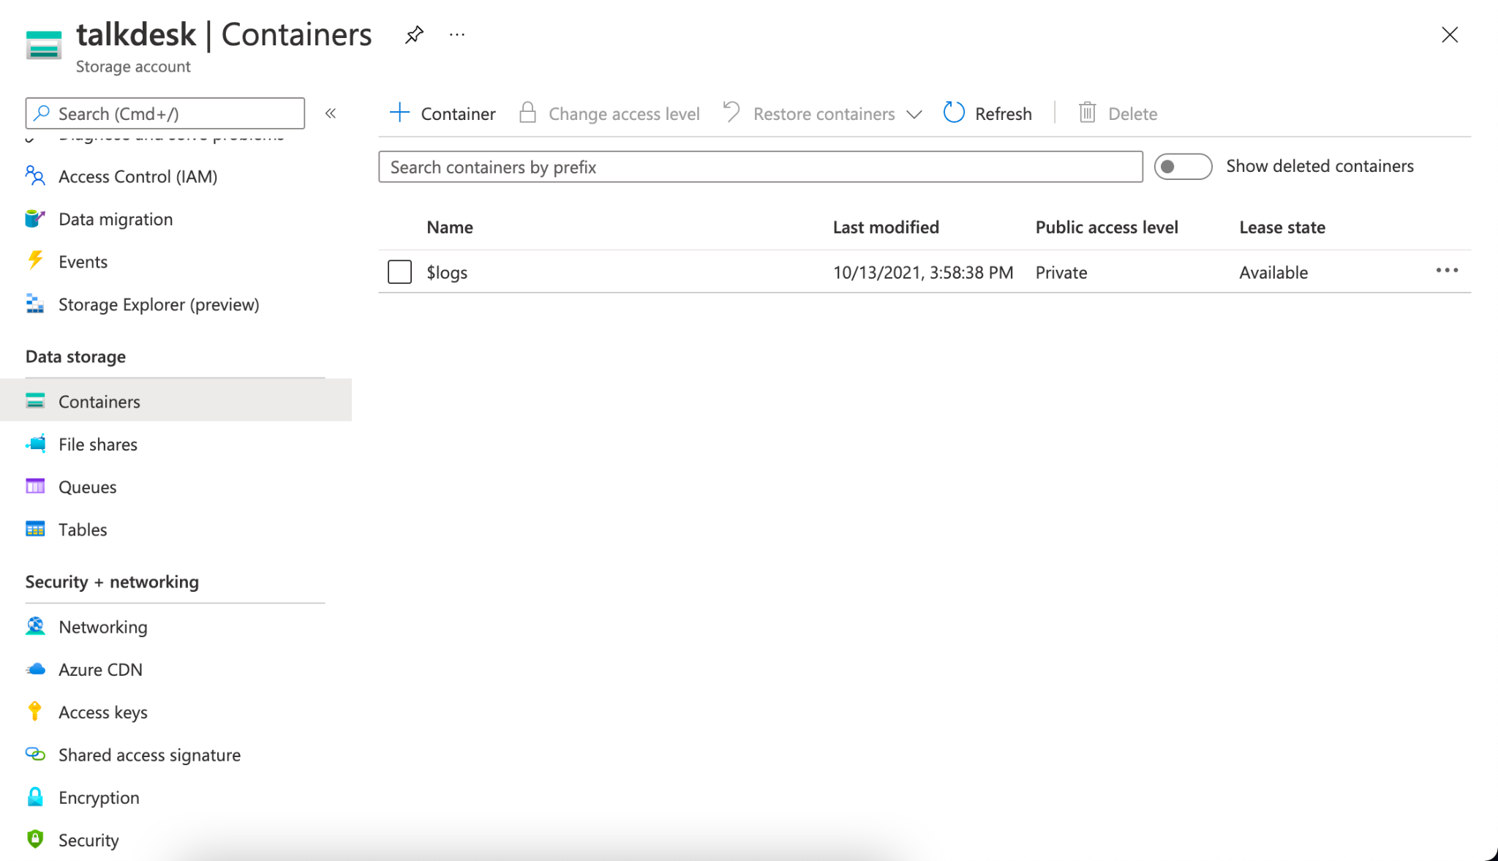Click the Networking globe icon
Screen dimensions: 1498x861
[x=35, y=626]
